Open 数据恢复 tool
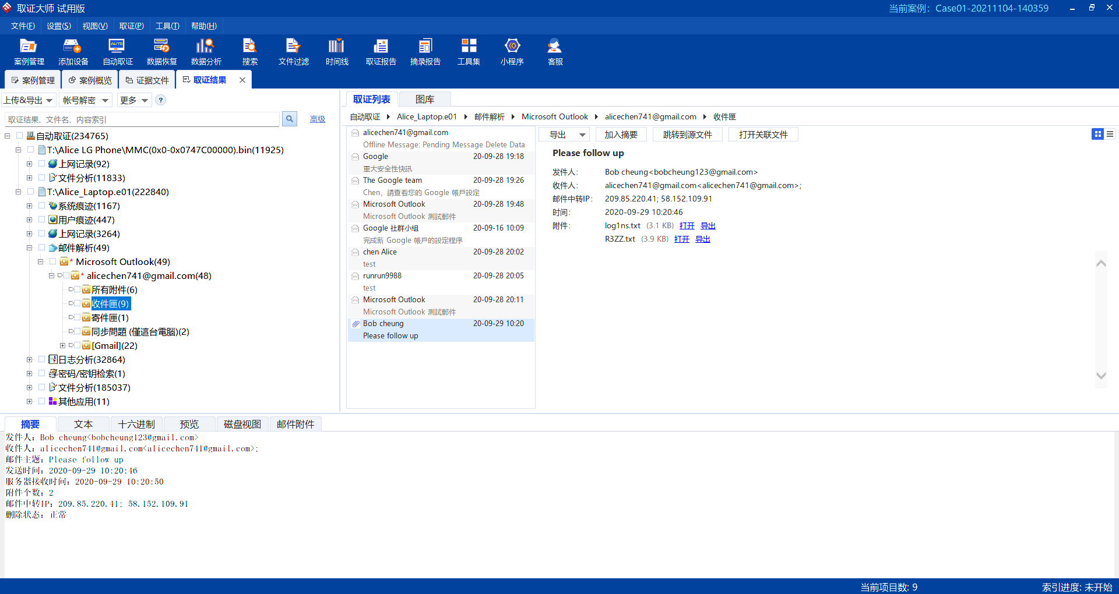The height and width of the screenshot is (594, 1119). (x=161, y=52)
